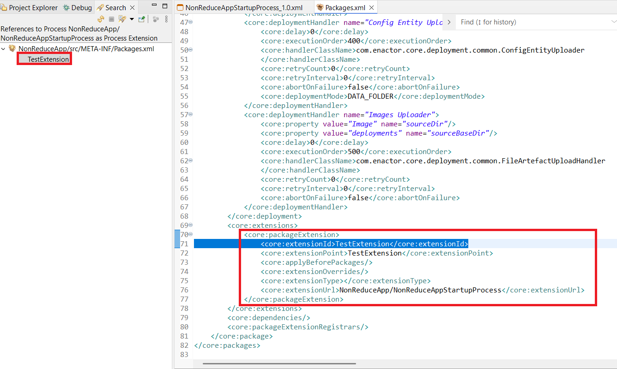Select NonReduceApp/src/META-INF/Packages.xml in search results
Screen dimensions: 617x369
(x=86, y=49)
